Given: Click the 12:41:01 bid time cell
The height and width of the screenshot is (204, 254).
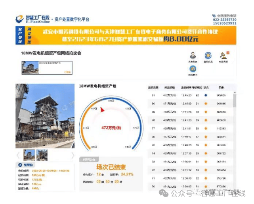Looking at the screenshot, I should click(186, 129).
